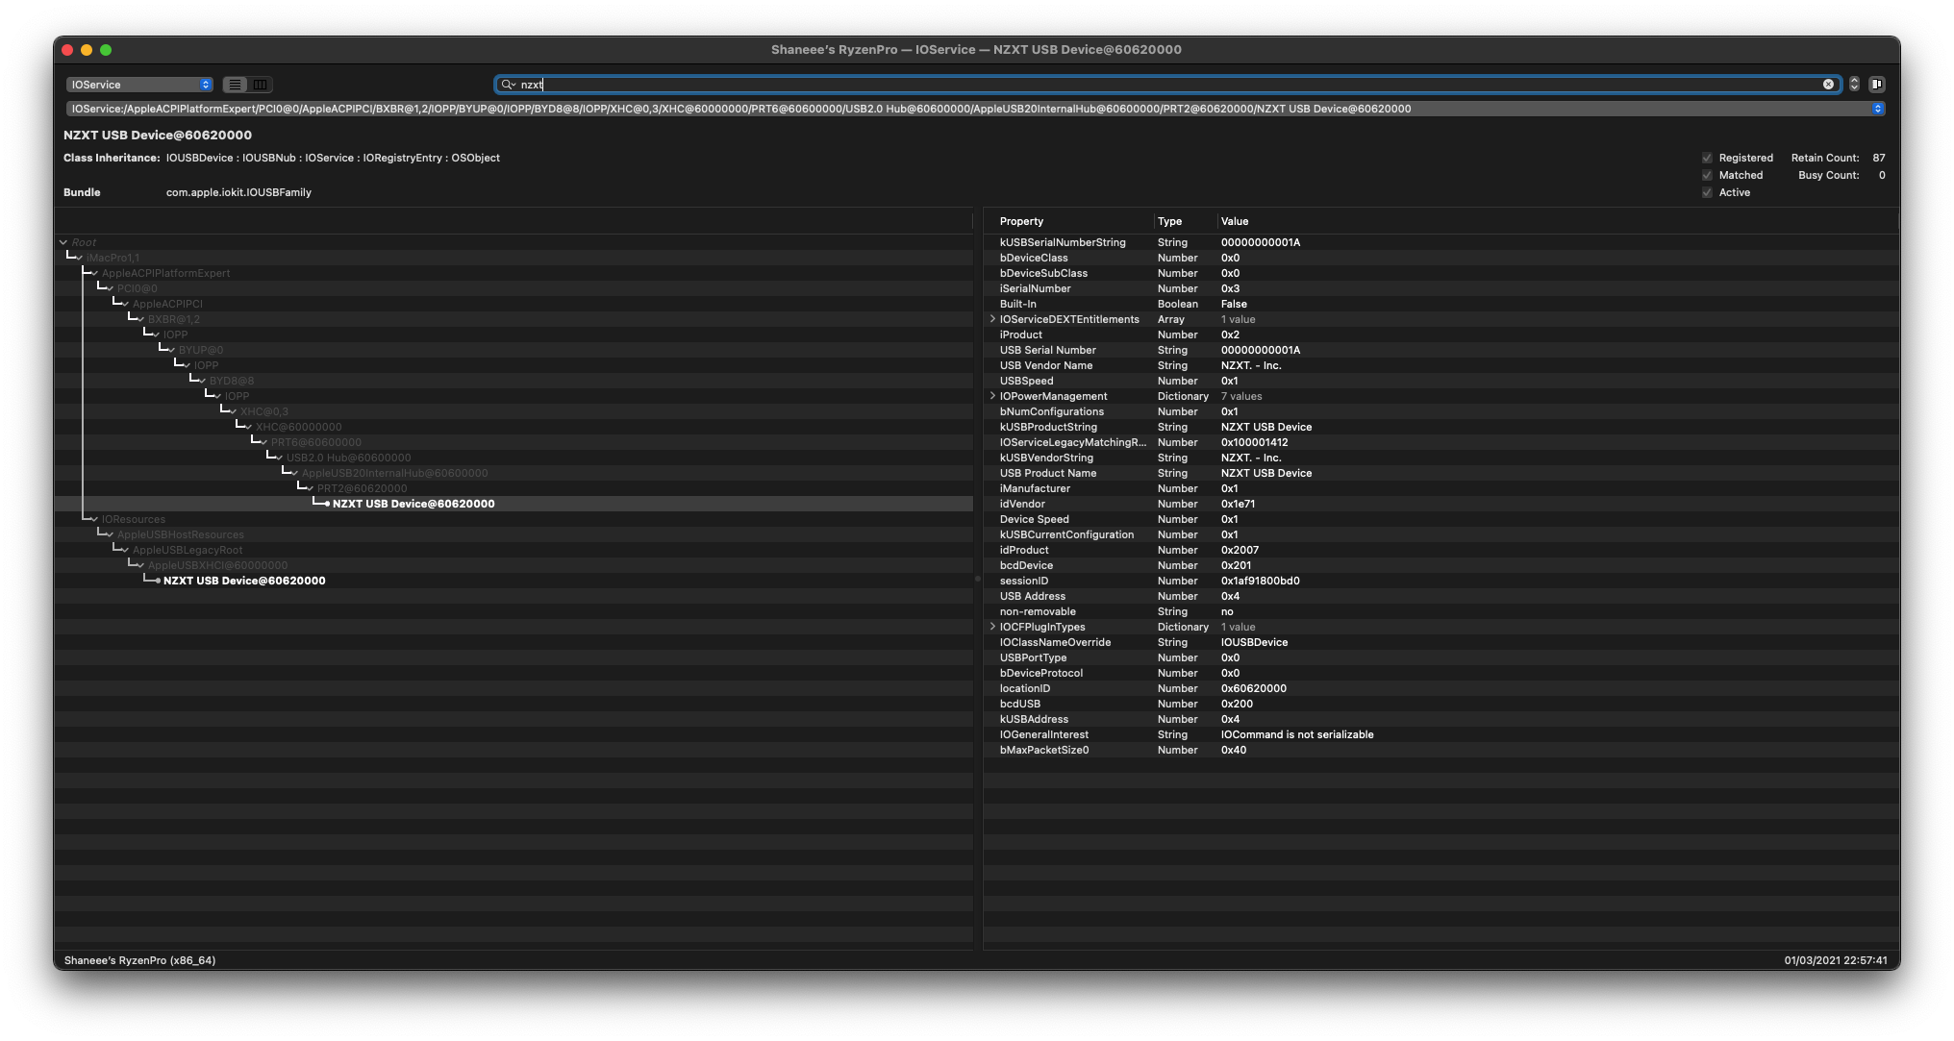1954x1041 pixels.
Task: Select NZXT USB Device under AppleUSBXHCI
Action: (x=244, y=581)
